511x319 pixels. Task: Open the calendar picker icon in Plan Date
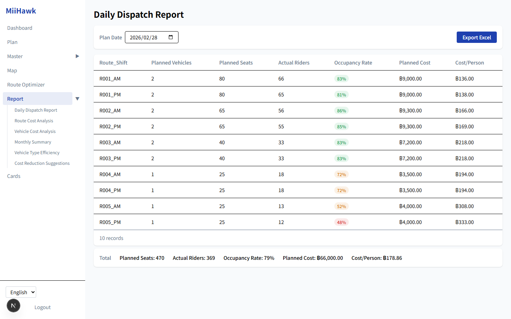click(171, 37)
